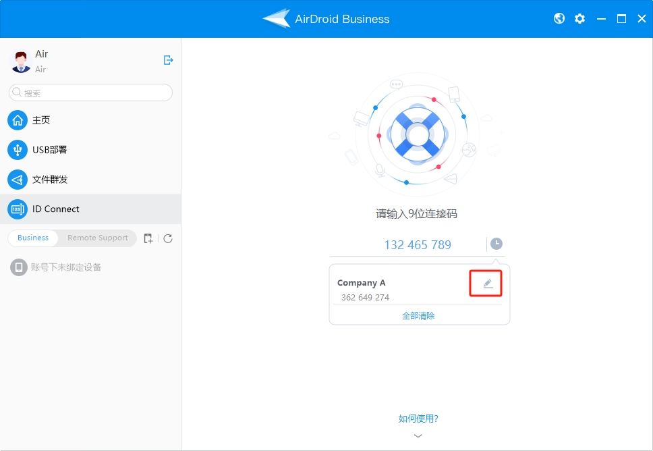Toggle connection history with clock icon
The image size is (653, 451).
coord(496,244)
